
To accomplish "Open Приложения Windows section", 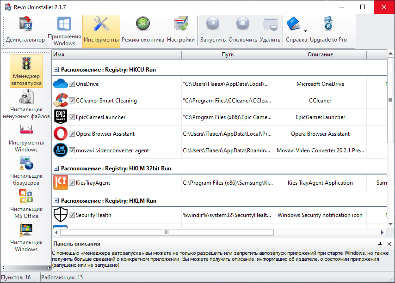I will tap(64, 30).
